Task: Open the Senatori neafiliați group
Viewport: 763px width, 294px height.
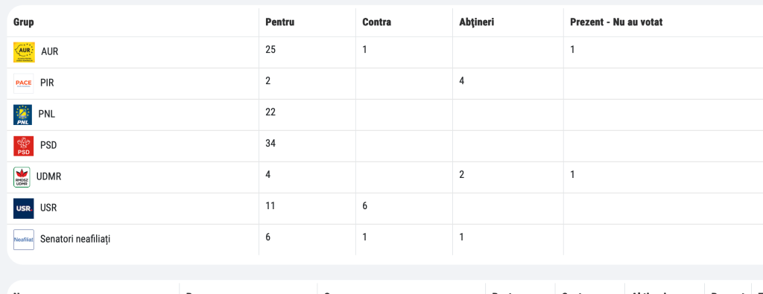Action: pos(75,239)
